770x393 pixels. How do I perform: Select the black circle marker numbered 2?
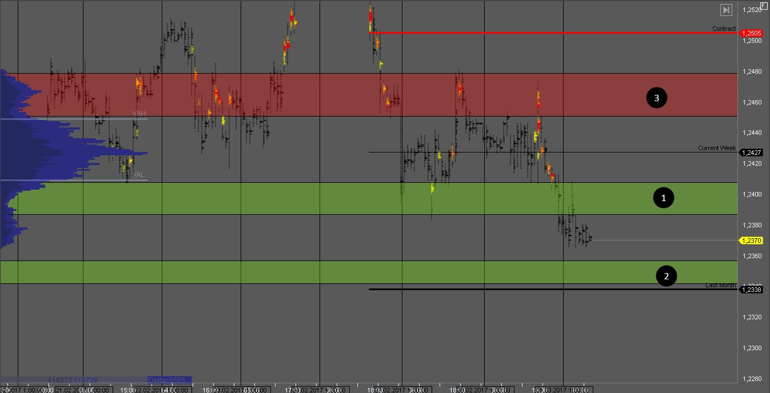coord(665,276)
